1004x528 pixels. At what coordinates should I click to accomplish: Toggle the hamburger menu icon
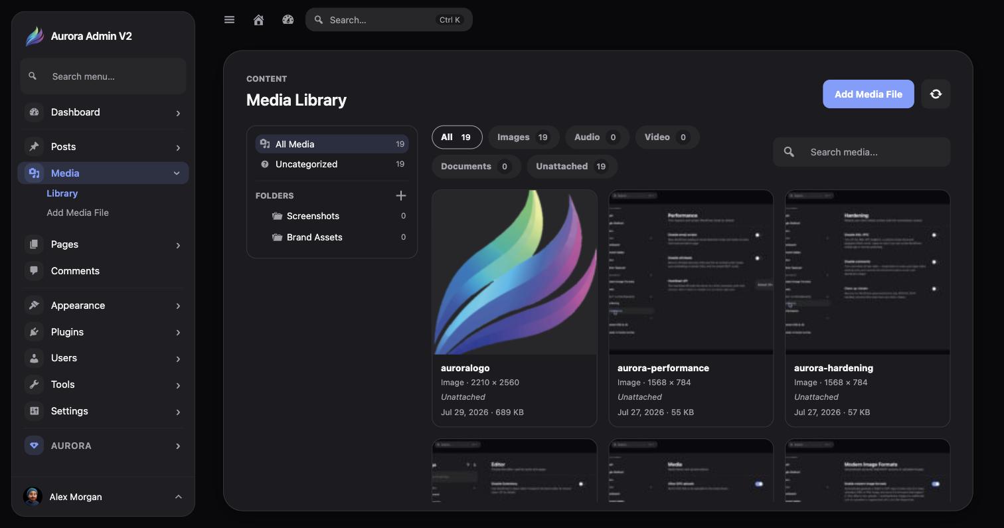pyautogui.click(x=230, y=20)
